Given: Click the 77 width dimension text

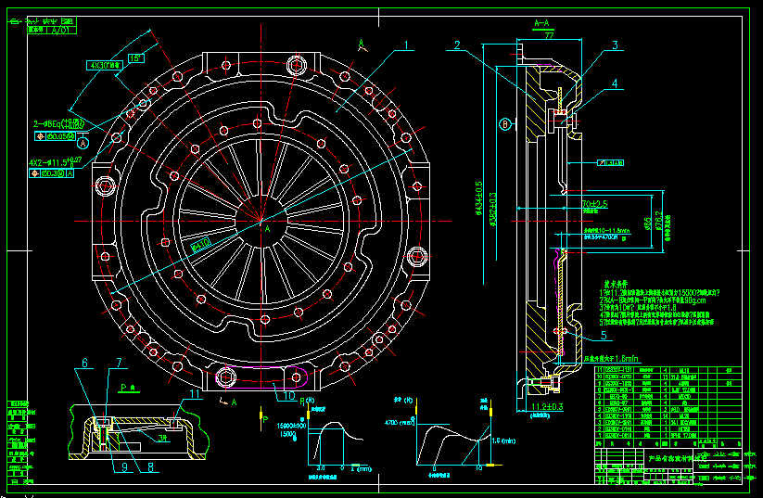Looking at the screenshot, I should [549, 35].
